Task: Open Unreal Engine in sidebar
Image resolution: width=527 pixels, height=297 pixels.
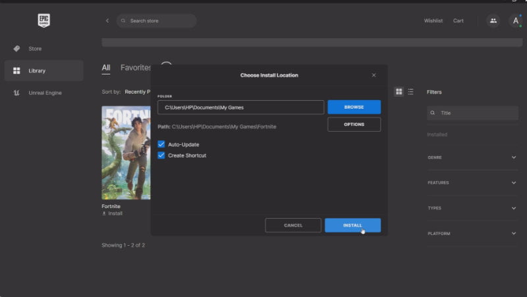Action: [43, 93]
